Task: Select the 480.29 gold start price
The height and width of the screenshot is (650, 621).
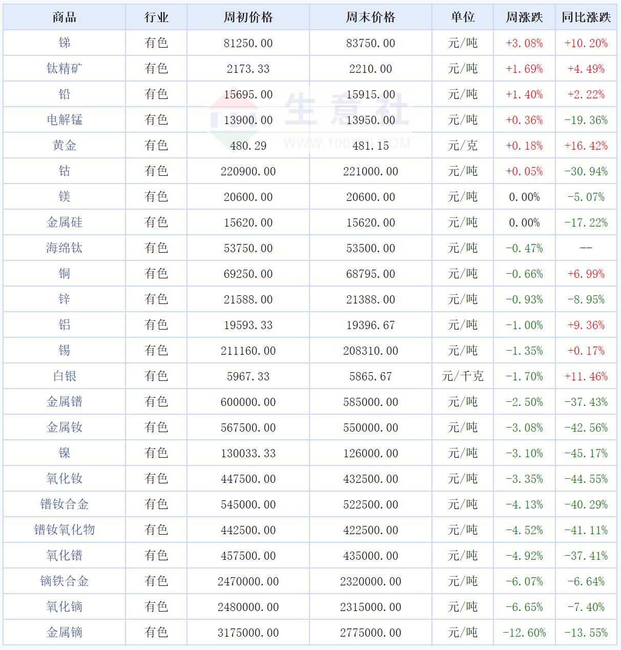Action: tap(248, 146)
